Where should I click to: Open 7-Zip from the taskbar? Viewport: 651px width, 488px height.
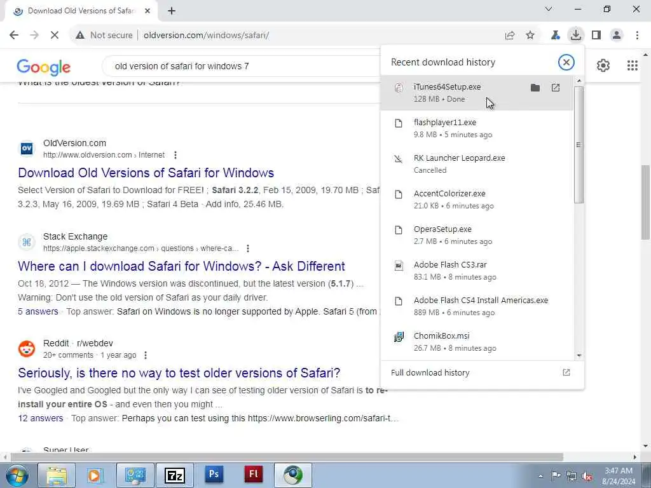[x=174, y=475]
